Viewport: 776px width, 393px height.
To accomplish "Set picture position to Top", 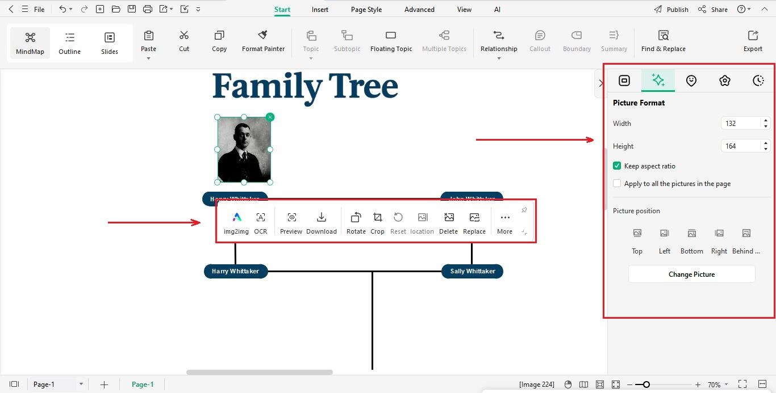I will 637,241.
